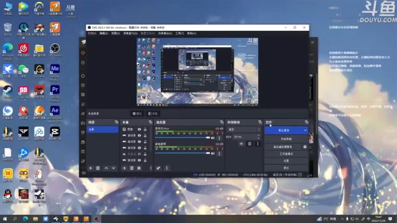Viewport: 397px width, 223px height.
Task: Open the 停靠窗口(D) menu
Action: pyautogui.click(x=131, y=33)
